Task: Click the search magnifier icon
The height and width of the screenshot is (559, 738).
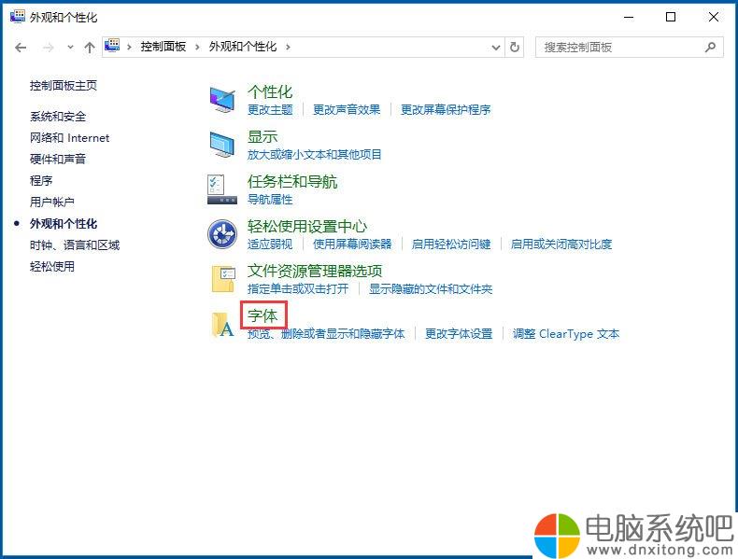Action: click(x=710, y=47)
